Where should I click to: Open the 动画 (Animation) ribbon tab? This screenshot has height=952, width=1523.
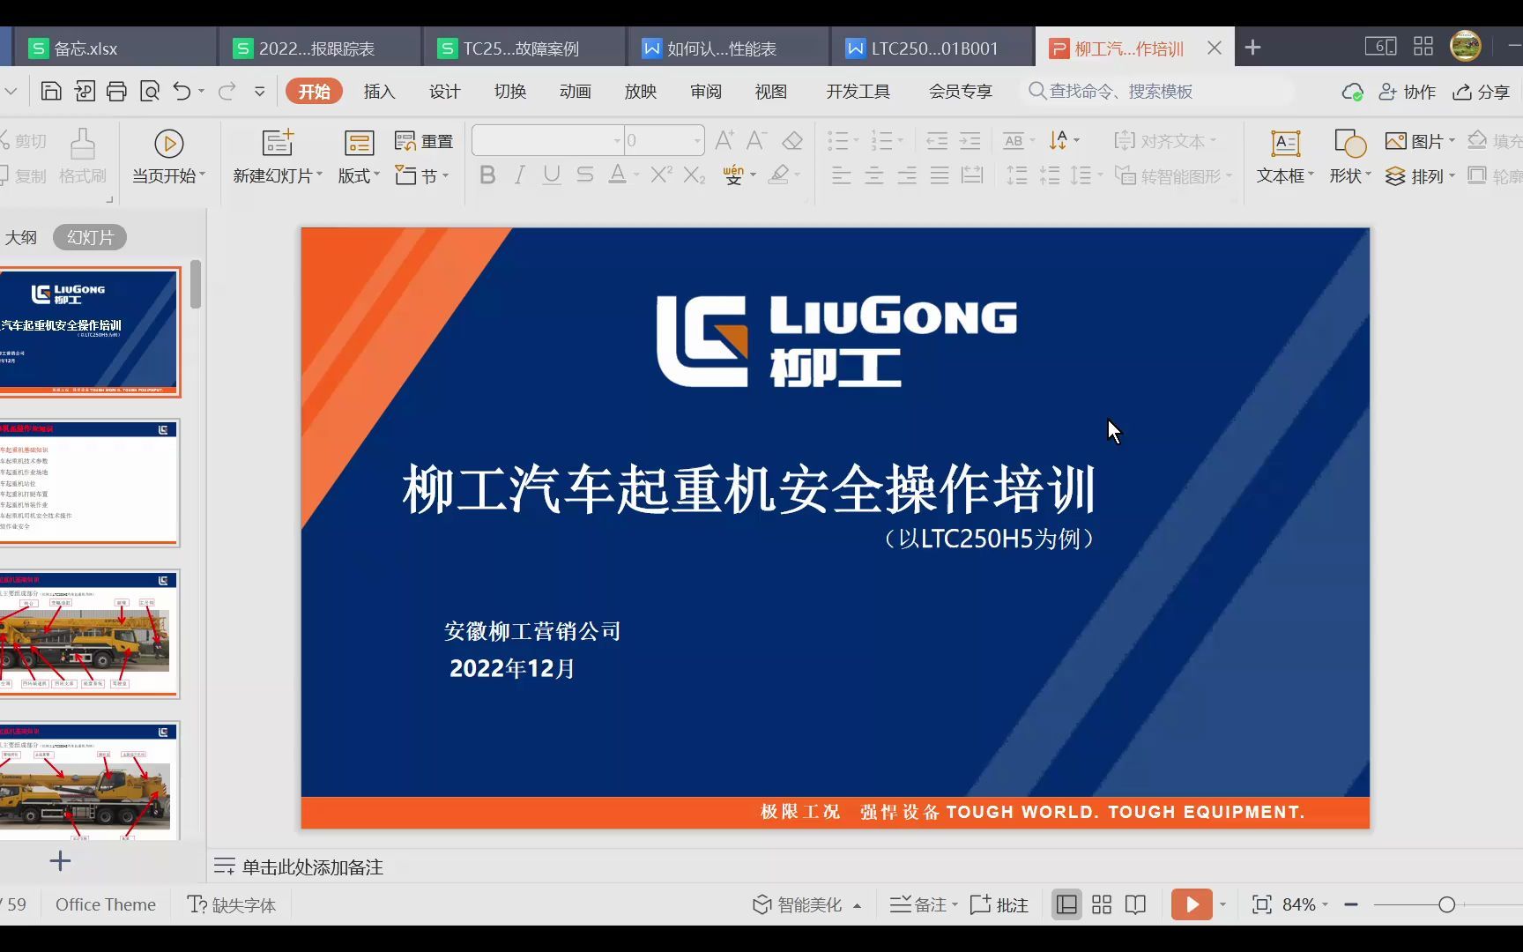coord(575,91)
